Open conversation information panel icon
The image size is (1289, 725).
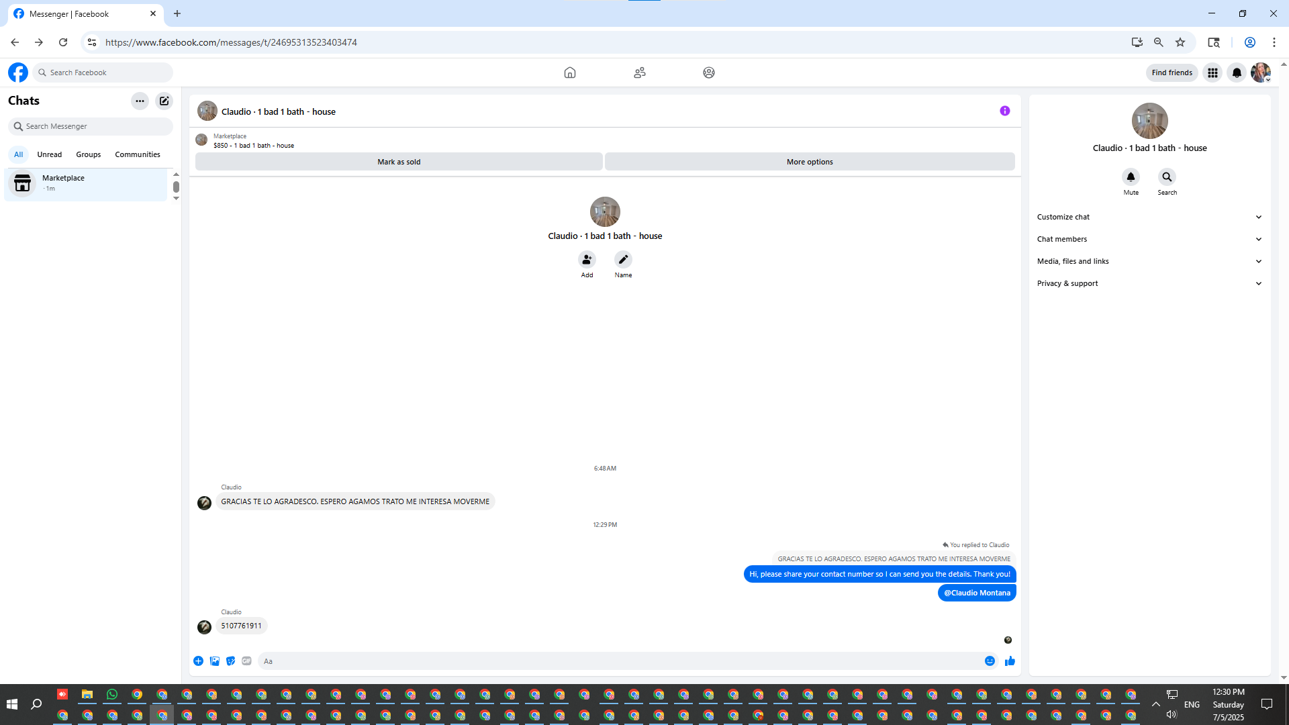(x=1004, y=111)
